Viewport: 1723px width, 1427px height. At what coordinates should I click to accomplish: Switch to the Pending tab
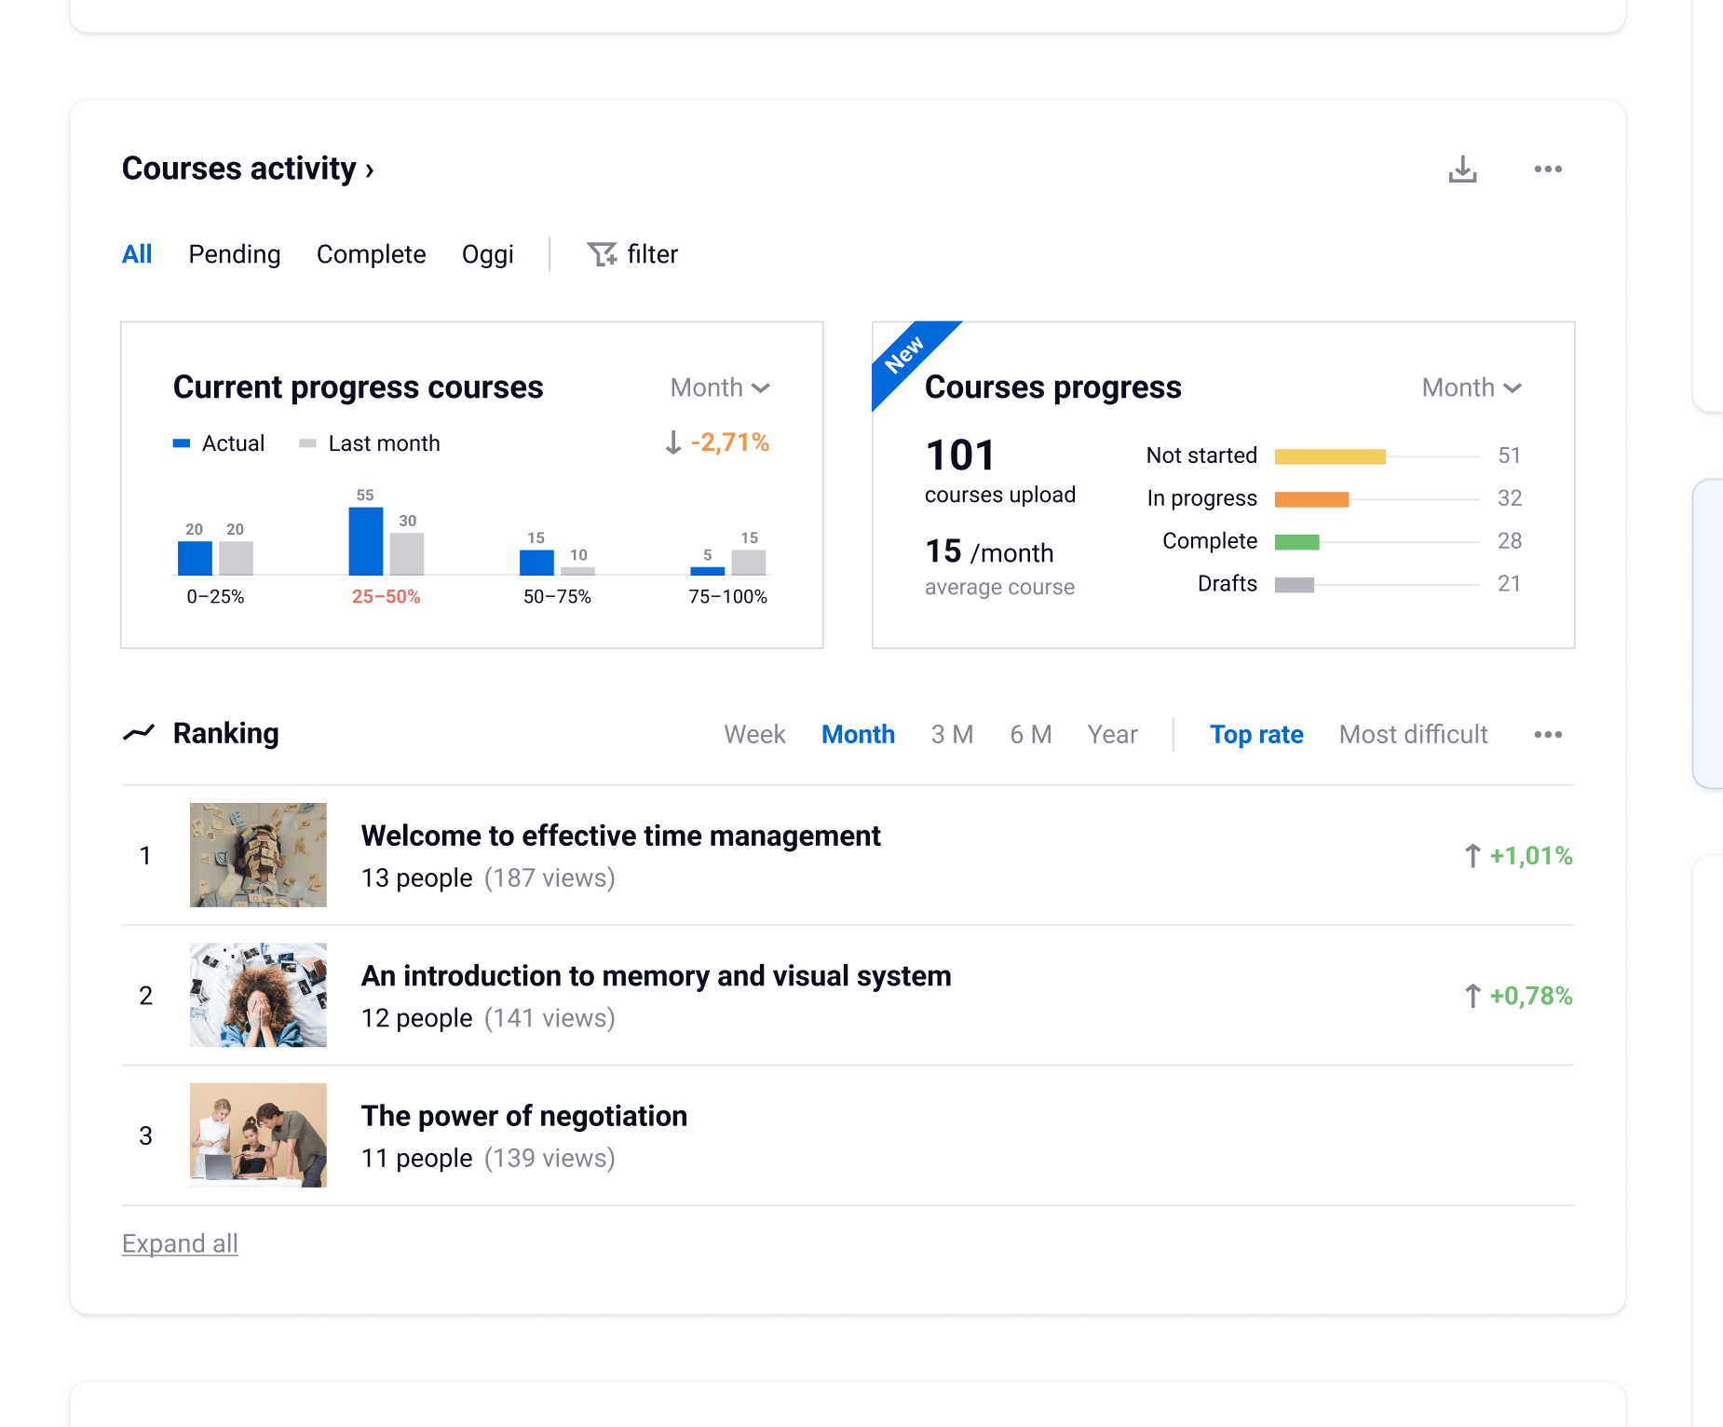point(234,254)
